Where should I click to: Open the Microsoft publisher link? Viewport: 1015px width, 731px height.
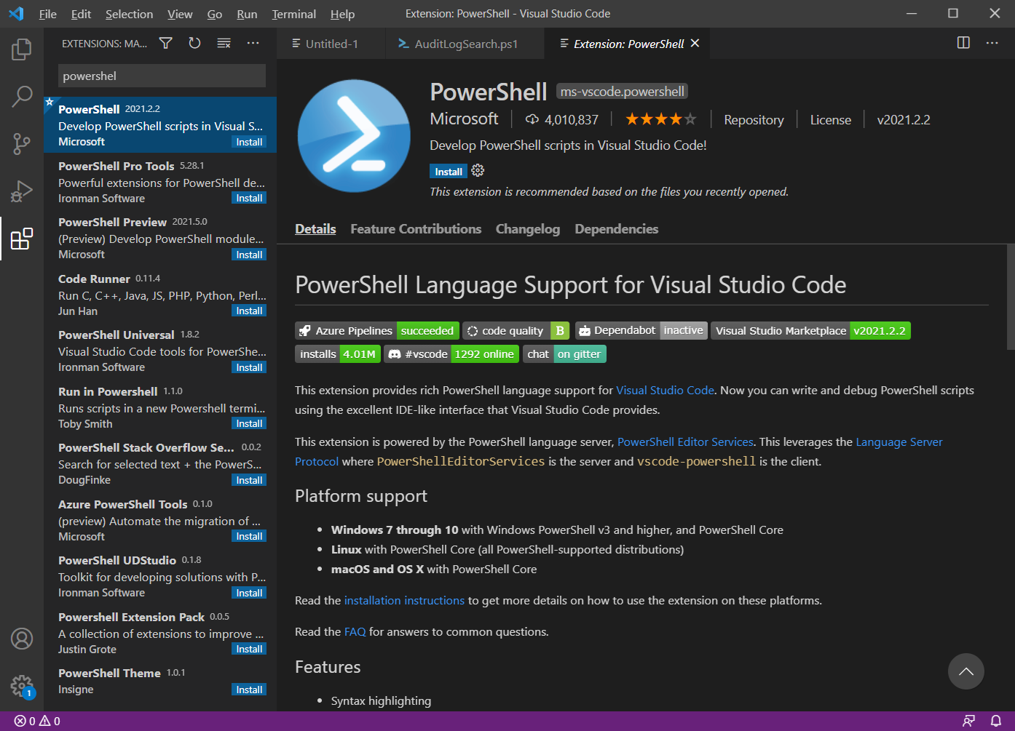click(x=464, y=119)
